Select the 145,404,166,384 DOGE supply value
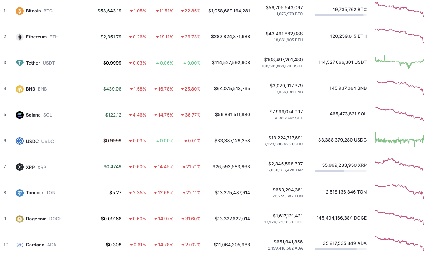The image size is (428, 257). coord(342,218)
